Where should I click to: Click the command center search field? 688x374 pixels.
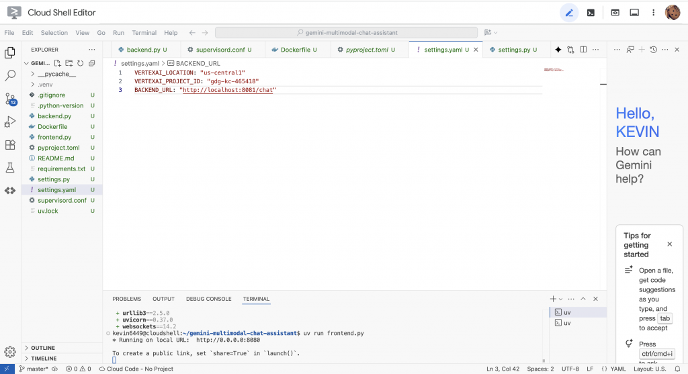click(x=346, y=32)
